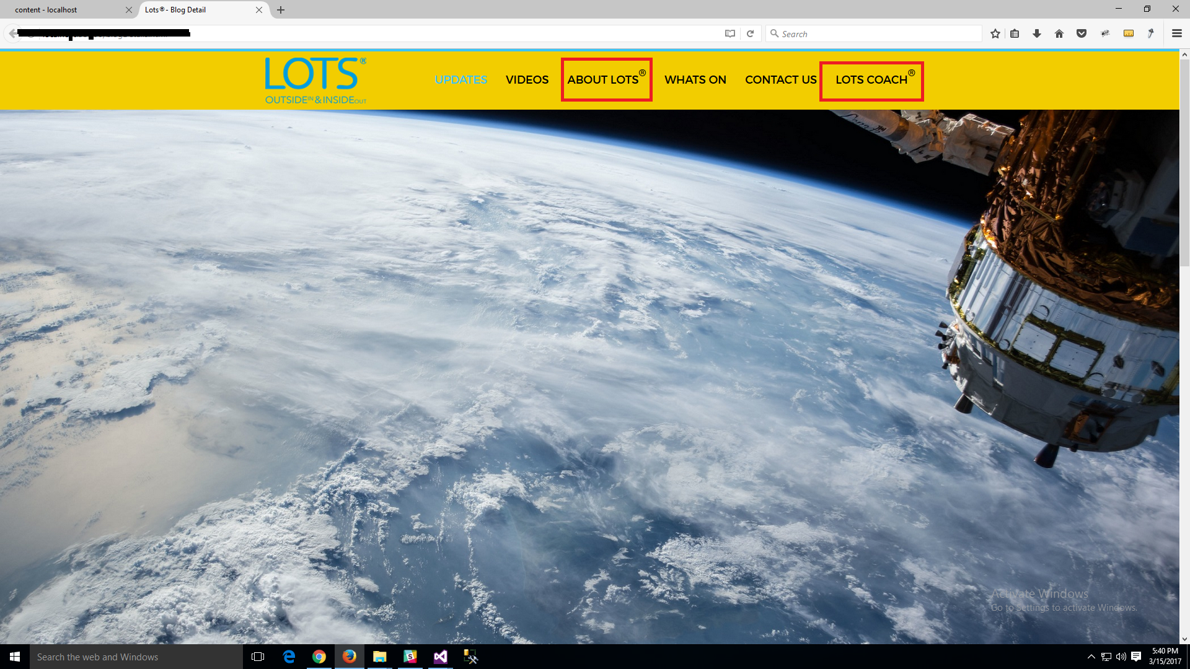Open the volume control tray icon
This screenshot has width=1190, height=669.
tap(1121, 657)
